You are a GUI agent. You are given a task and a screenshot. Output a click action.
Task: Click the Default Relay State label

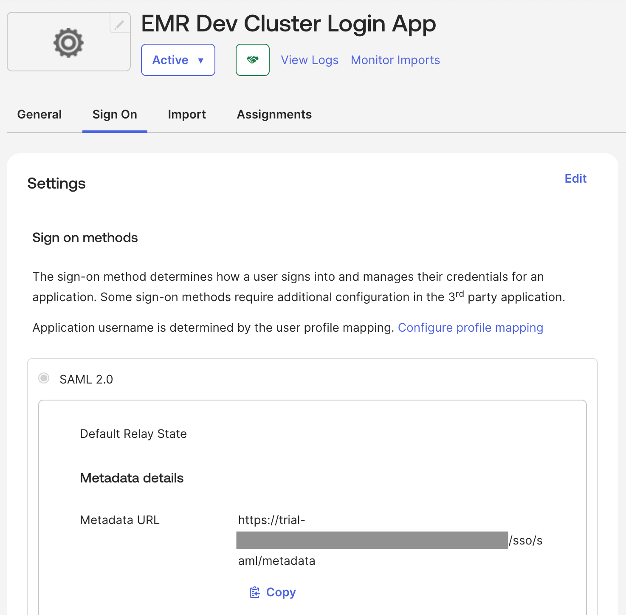[133, 434]
